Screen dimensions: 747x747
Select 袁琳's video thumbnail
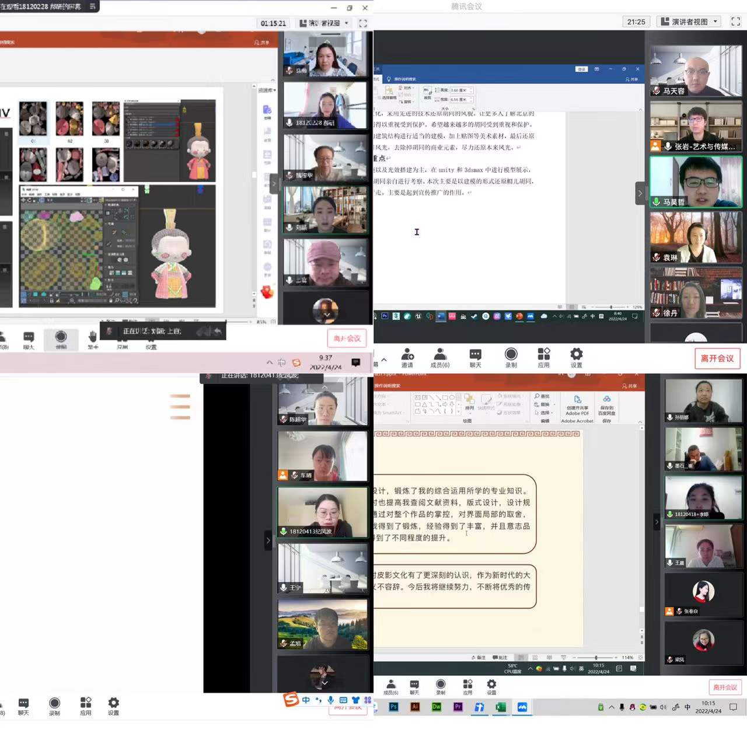click(695, 238)
